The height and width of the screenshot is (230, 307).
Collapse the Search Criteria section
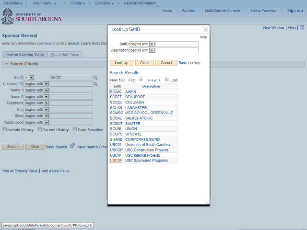(6, 64)
